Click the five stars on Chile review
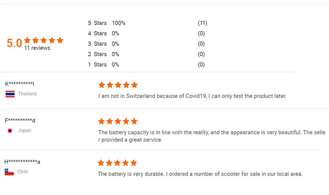The image size is (329, 195). pyautogui.click(x=117, y=163)
